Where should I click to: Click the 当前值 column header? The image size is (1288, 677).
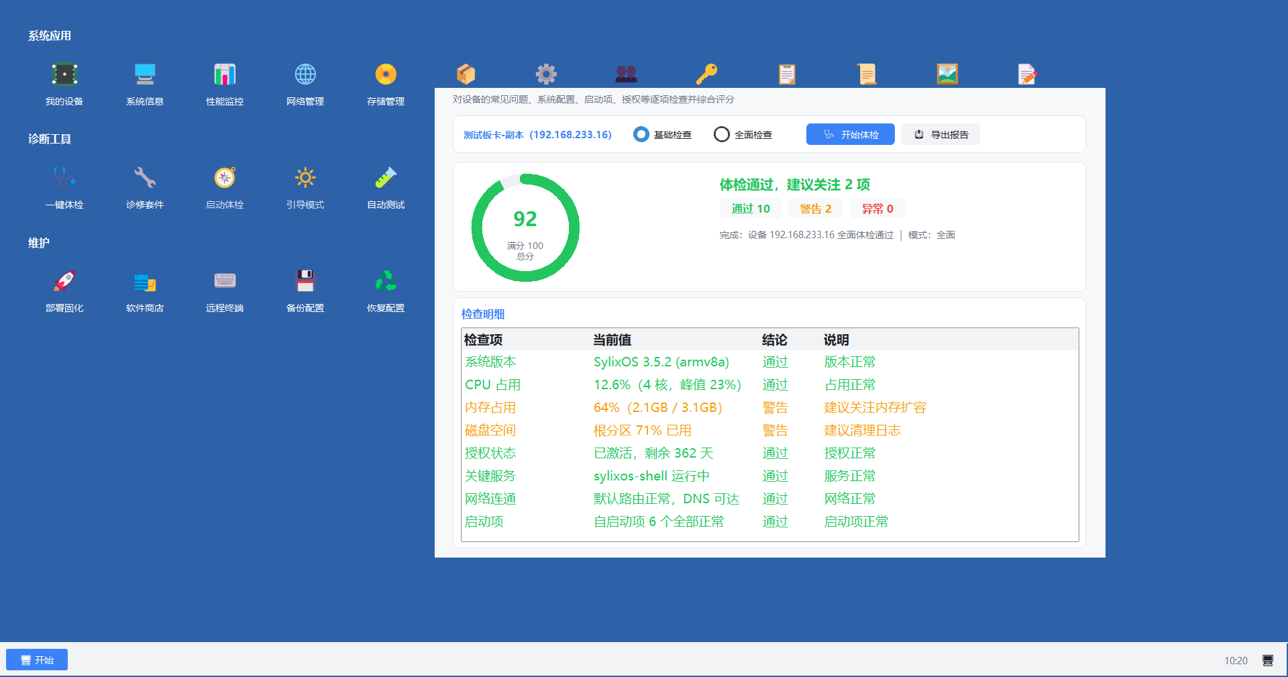tap(612, 340)
